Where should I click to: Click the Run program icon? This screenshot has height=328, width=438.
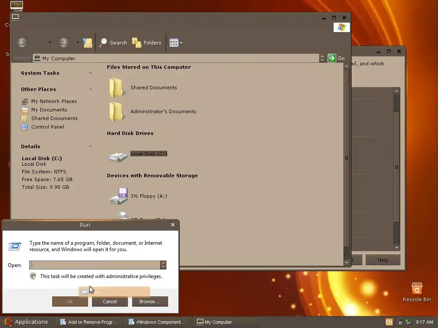[15, 246]
